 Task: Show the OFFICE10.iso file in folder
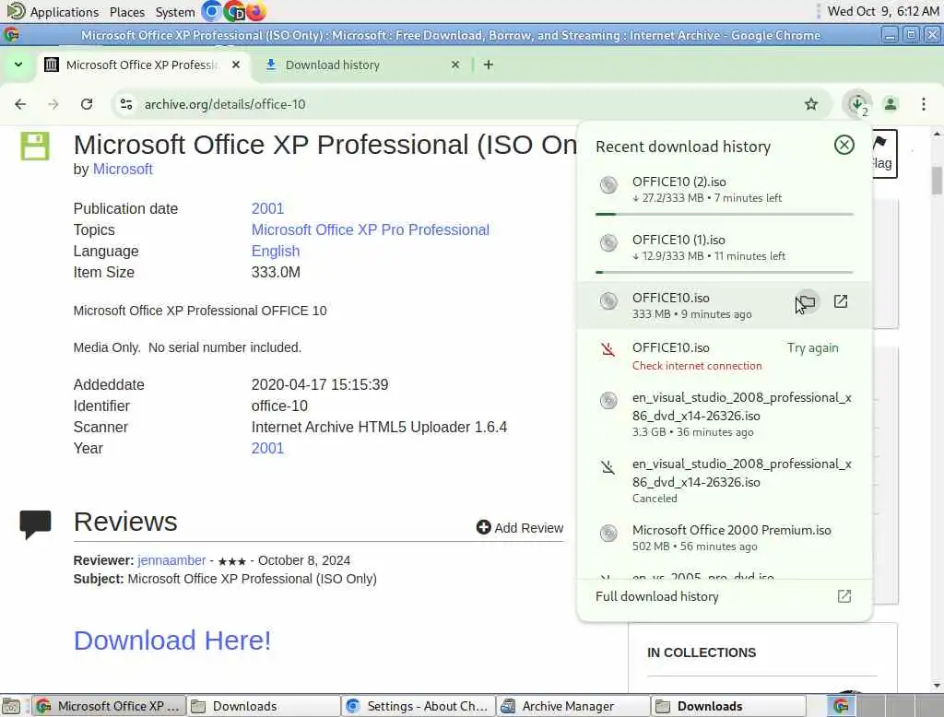coord(807,301)
